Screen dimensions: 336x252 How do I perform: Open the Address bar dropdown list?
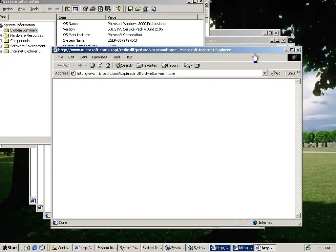265,73
